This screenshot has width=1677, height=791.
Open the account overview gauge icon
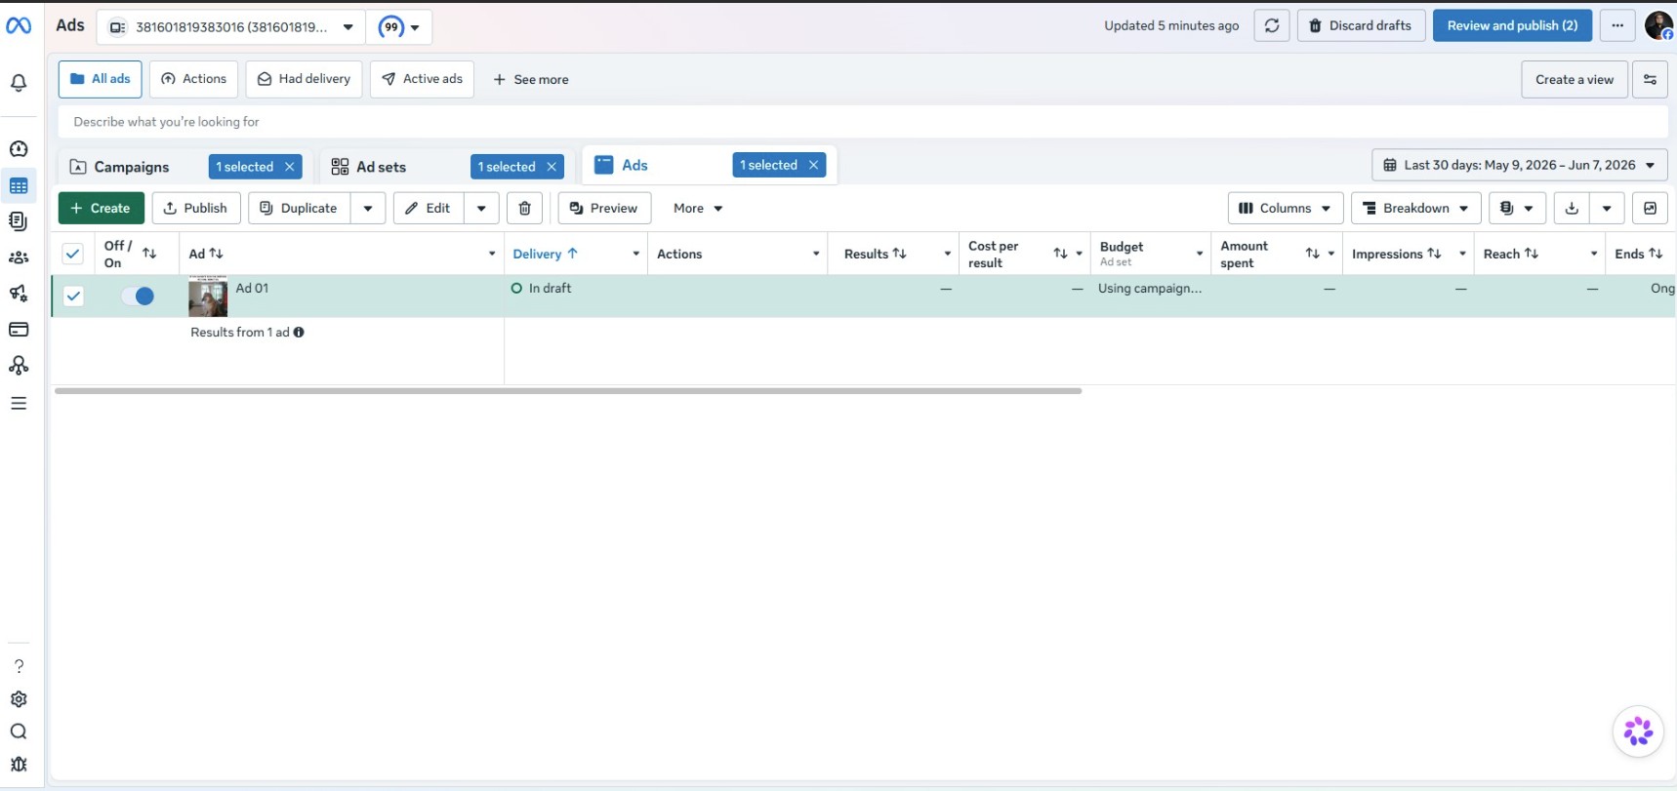coord(19,149)
